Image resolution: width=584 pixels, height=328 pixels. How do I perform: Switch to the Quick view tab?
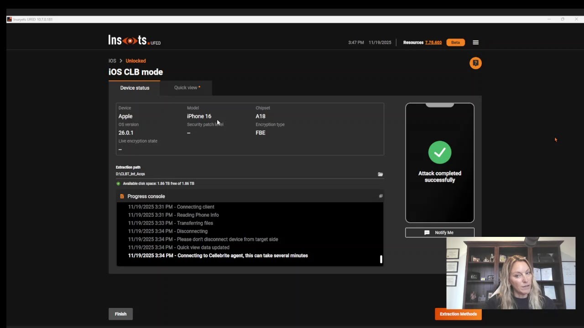click(x=187, y=87)
